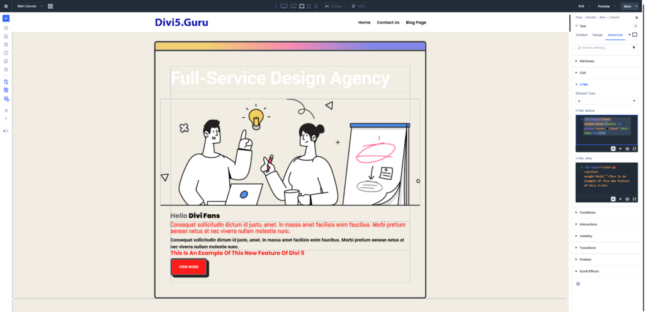Click AI button in HTML After editor

click(613, 199)
